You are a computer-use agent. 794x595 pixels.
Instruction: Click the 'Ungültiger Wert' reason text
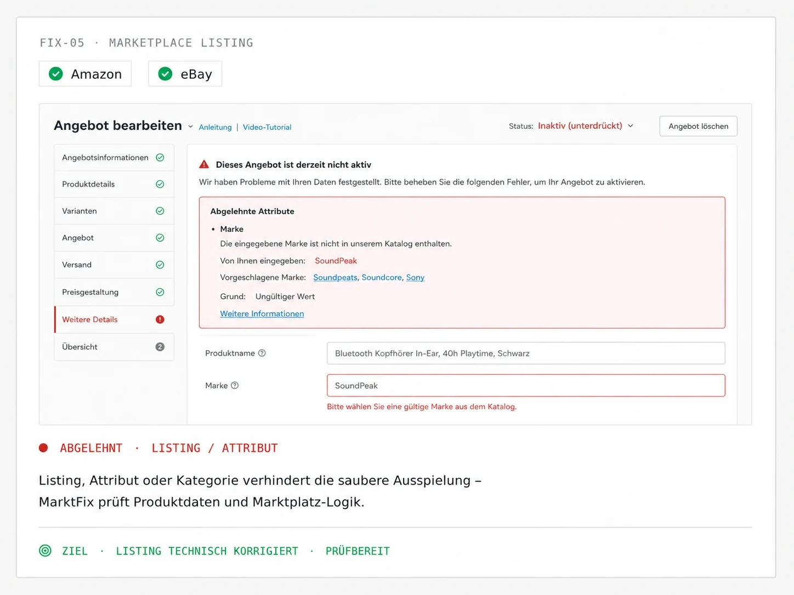[x=285, y=296]
